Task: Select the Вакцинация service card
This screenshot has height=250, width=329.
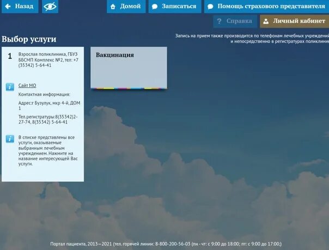Action: (129, 68)
